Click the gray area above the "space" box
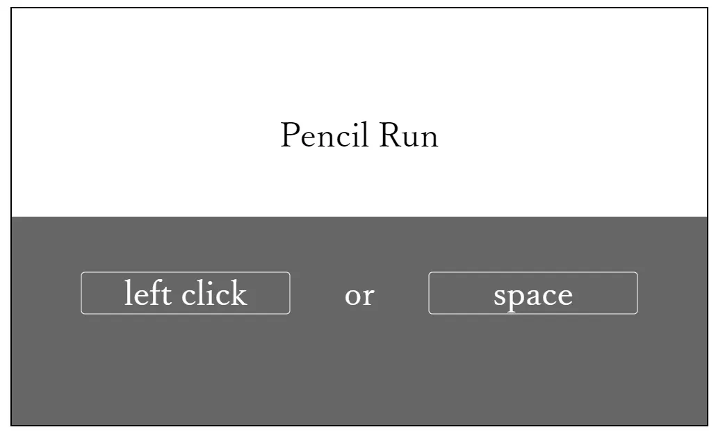Viewport: 716px width, 434px height. click(x=533, y=244)
